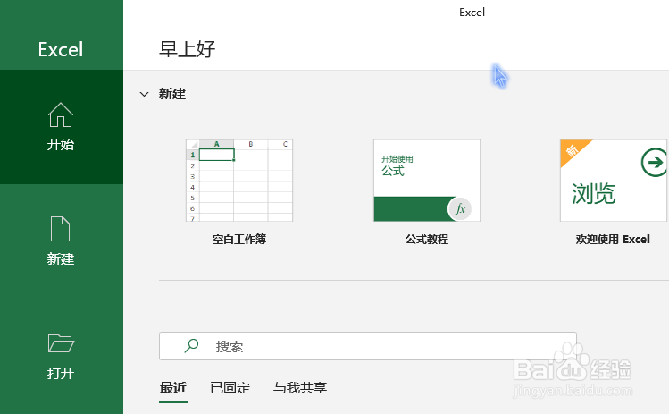Switch to the 与我共享 tab
Image resolution: width=669 pixels, height=414 pixels.
pos(300,388)
